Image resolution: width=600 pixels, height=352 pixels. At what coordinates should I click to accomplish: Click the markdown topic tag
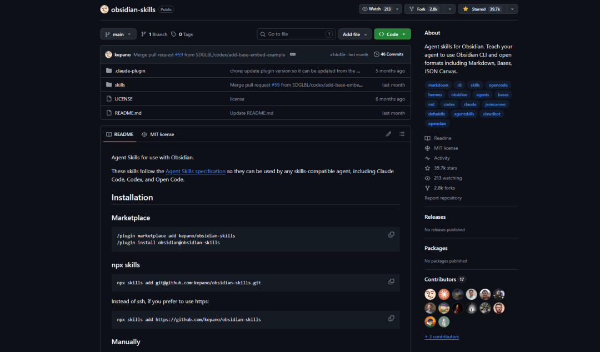pyautogui.click(x=438, y=85)
